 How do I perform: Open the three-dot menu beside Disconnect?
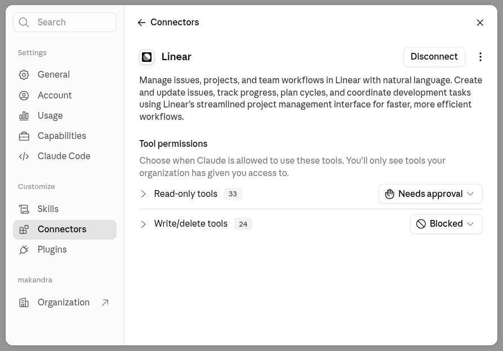[x=480, y=57]
